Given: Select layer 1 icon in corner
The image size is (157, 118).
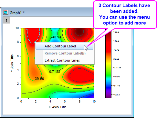Looking at the screenshot, I should click(6, 20).
